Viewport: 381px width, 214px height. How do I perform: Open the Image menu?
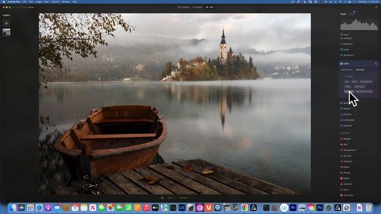coord(38,2)
